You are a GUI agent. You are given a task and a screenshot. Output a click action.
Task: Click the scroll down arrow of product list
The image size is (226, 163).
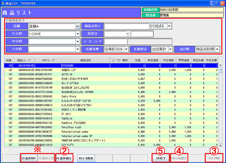(220, 145)
